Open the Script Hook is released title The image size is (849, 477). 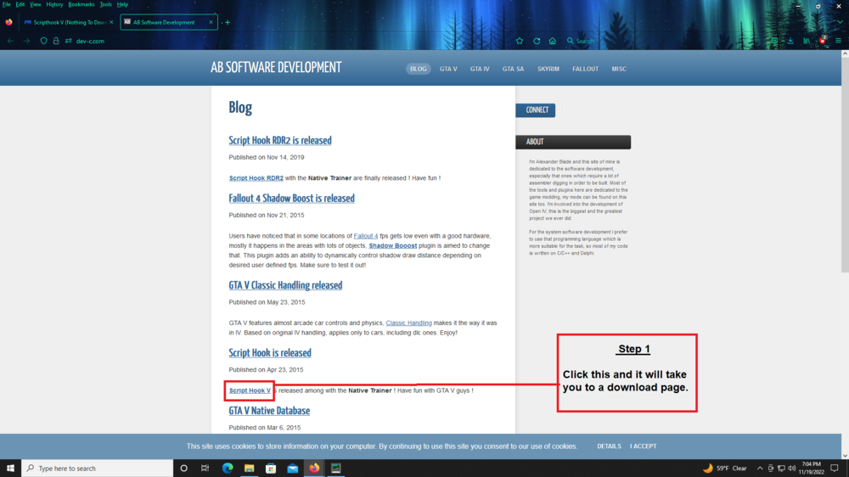tap(270, 353)
